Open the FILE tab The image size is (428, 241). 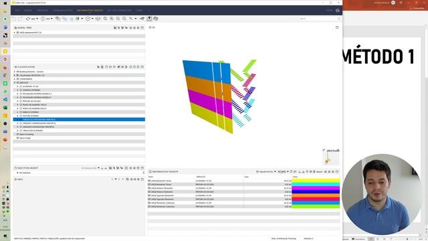pos(17,11)
